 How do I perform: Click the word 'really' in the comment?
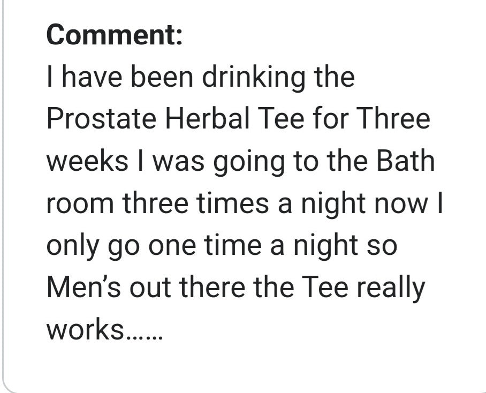[x=391, y=288]
